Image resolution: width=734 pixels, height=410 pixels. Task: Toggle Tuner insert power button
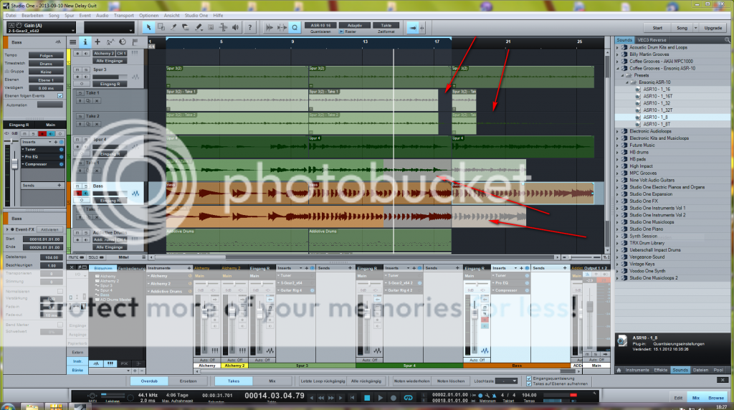click(x=62, y=149)
